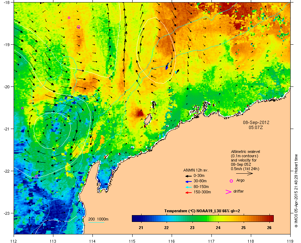Click the 08-Sep 05Z text
Image resolution: width=301 pixels, height=243 pixels.
pos(241,164)
